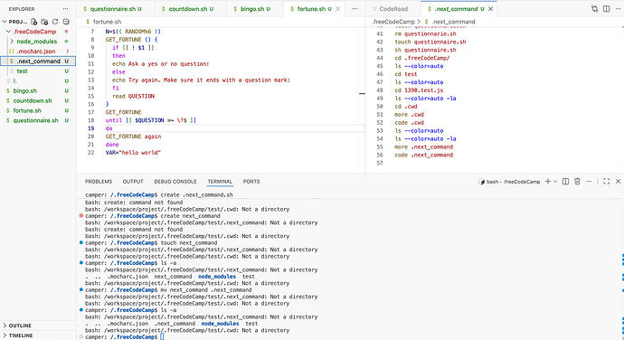Click the bash icon in terminal header
The height and width of the screenshot is (340, 624).
pos(482,182)
